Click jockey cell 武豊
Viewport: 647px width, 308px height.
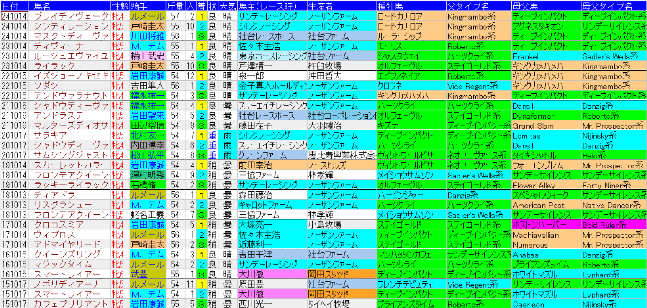pos(147,275)
